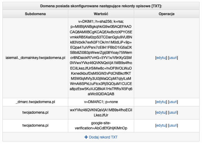Viewport: 202px width, 144px height.
Task: Click the plus icon beside Dodaj rekord TXT
Action: point(86,137)
